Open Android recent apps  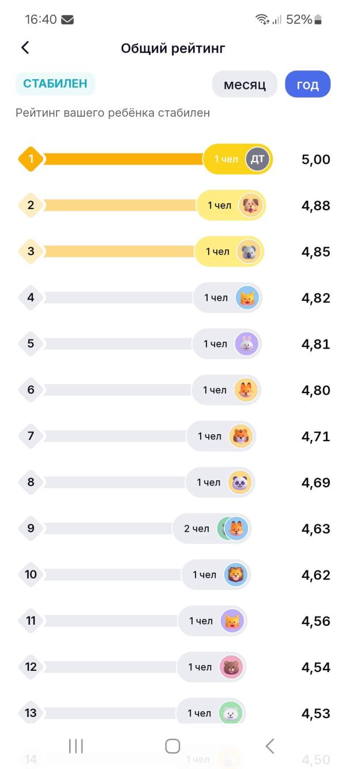click(x=76, y=746)
